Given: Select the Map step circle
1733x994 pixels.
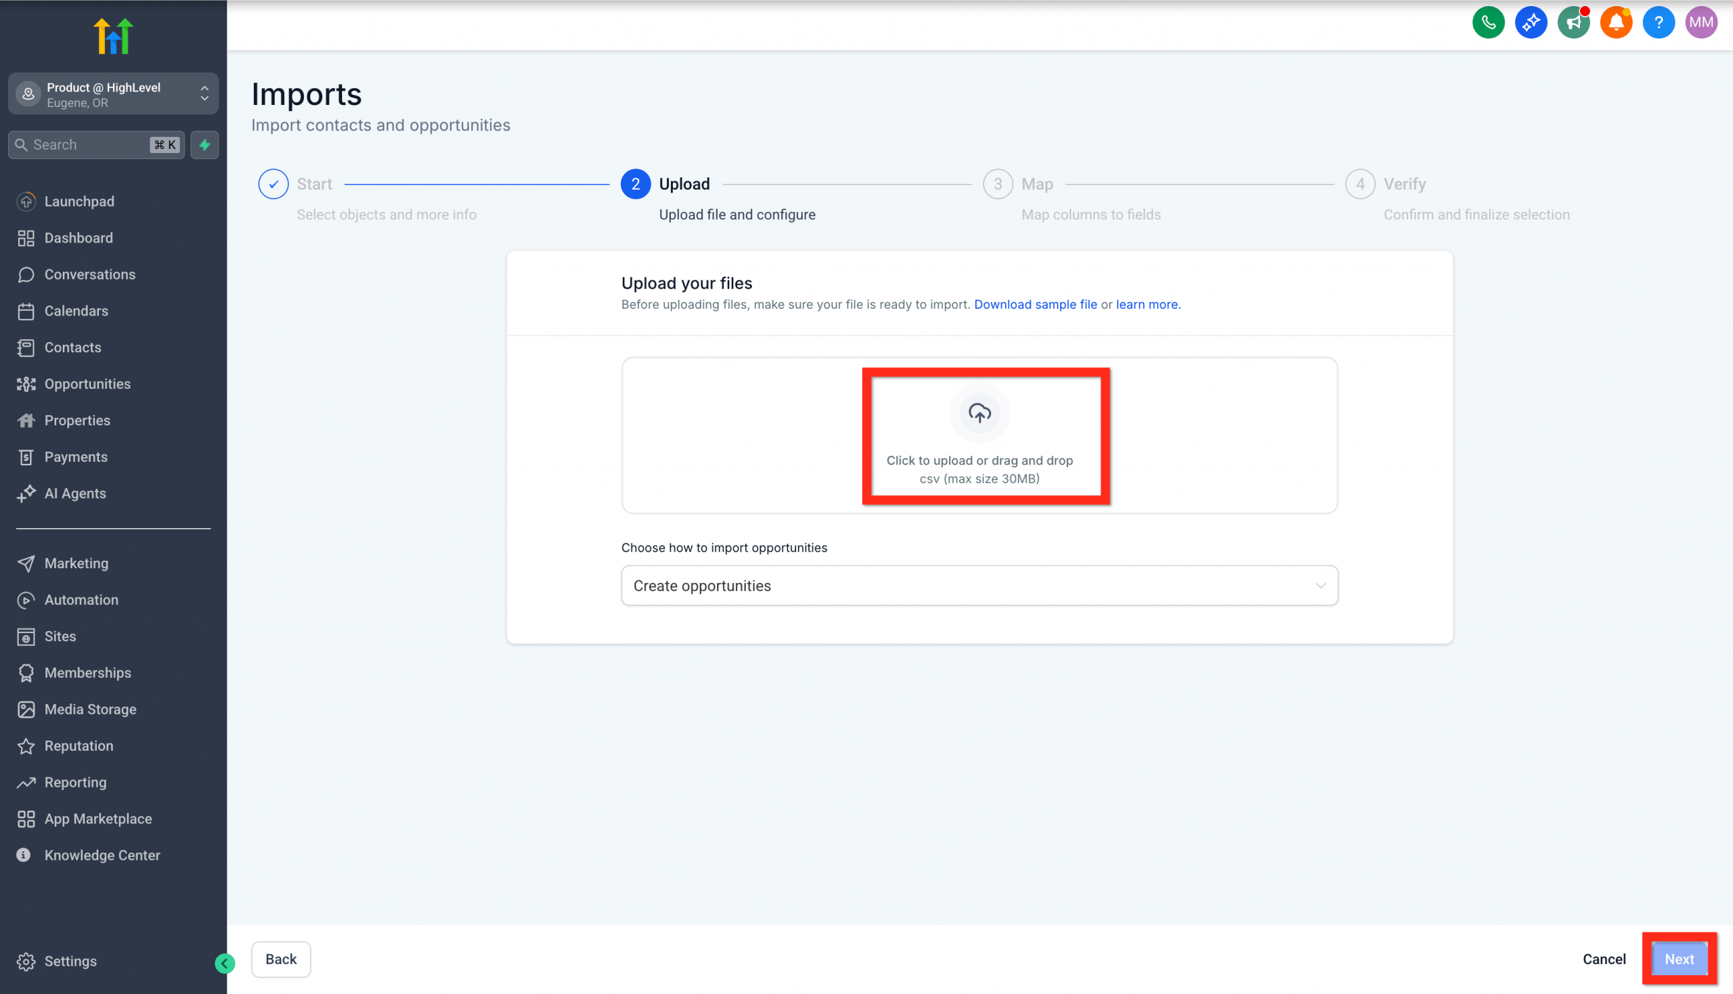Looking at the screenshot, I should pos(998,183).
